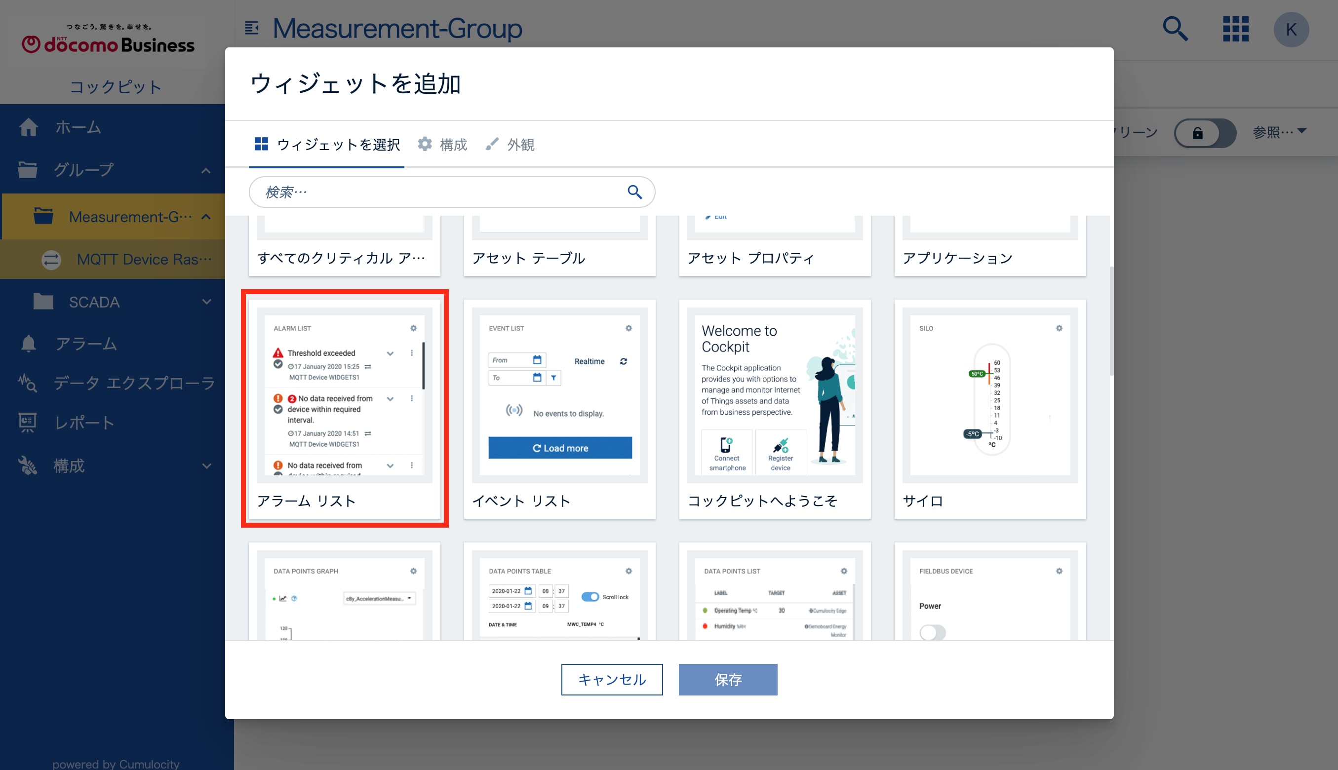The image size is (1338, 770).
Task: Collapse the グループ section chevron
Action: (206, 170)
